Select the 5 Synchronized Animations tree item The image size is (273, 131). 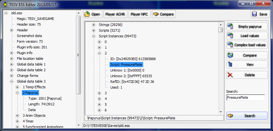coord(43,127)
